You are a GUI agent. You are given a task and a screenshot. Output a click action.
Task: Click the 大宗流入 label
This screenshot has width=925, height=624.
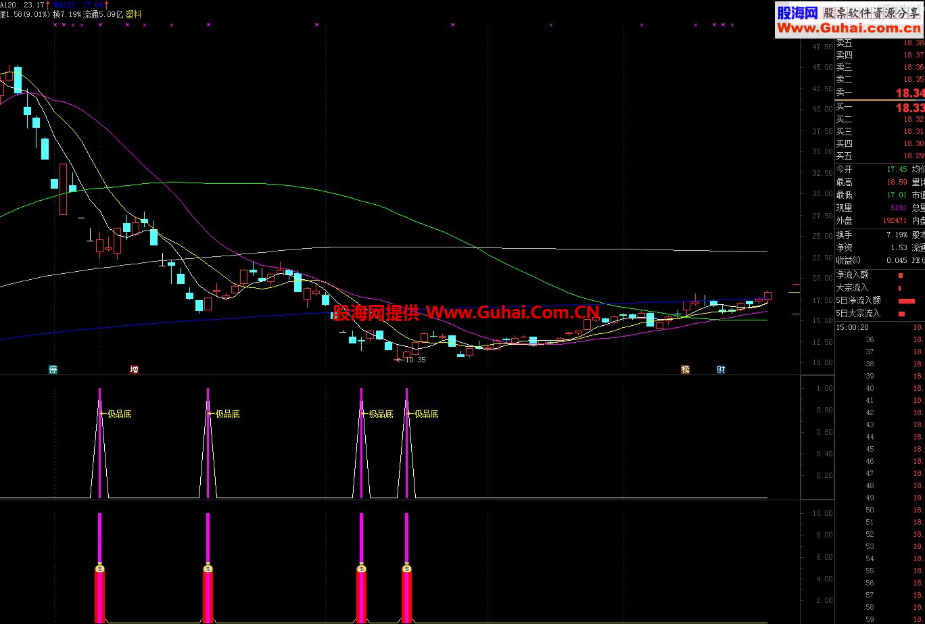pyautogui.click(x=852, y=287)
